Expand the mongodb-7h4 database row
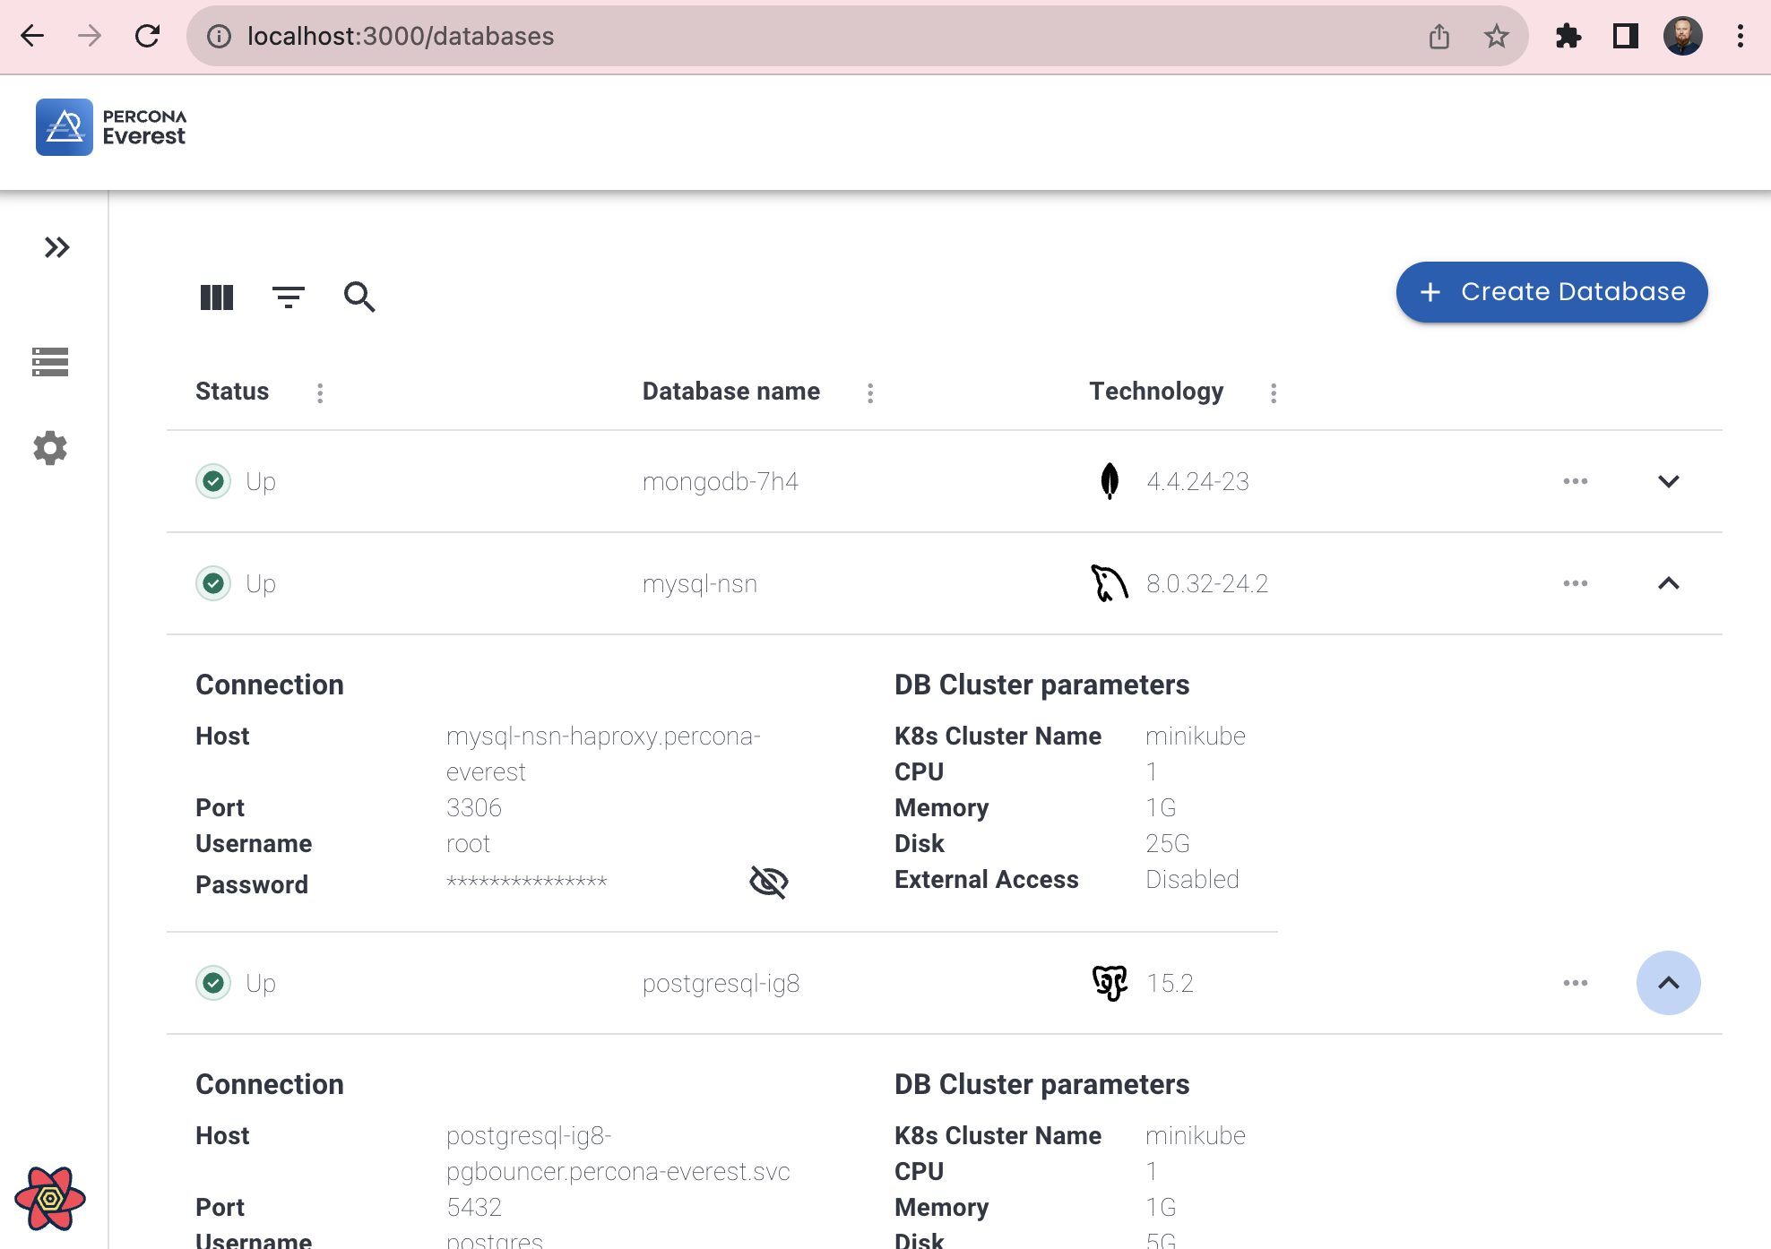The height and width of the screenshot is (1249, 1771). point(1667,481)
